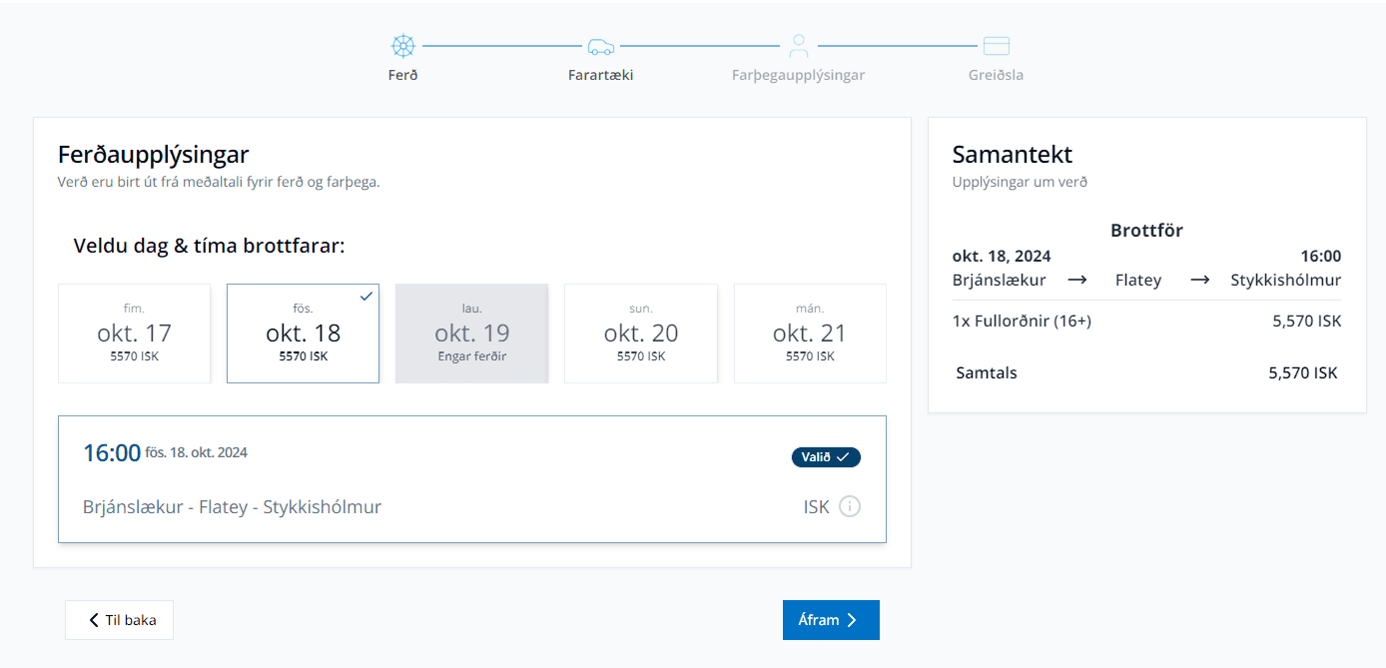Select departure date mán. okt. 21
The image size is (1386, 668).
click(809, 334)
